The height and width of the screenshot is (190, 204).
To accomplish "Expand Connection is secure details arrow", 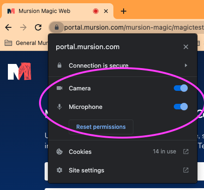I will pyautogui.click(x=186, y=65).
